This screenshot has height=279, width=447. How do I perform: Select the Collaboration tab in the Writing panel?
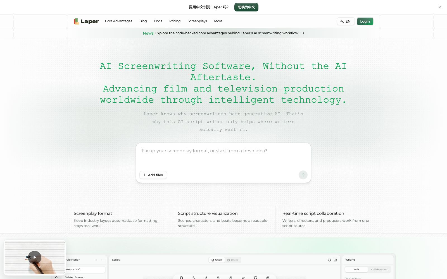point(379,270)
